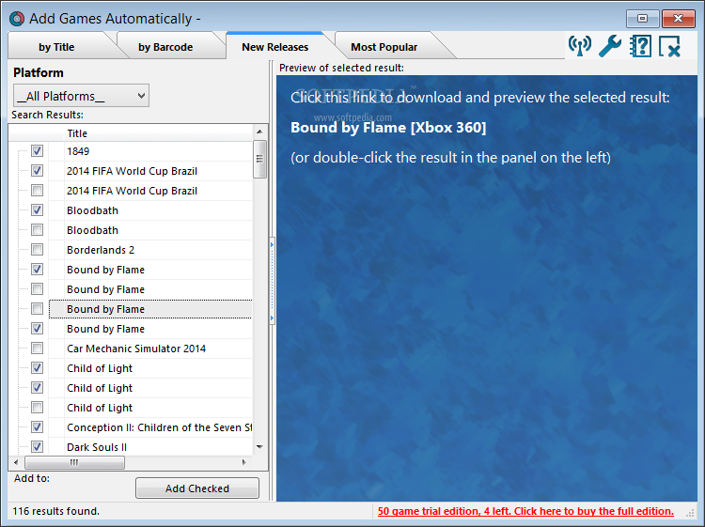Select the Dark Souls II row
Image resolution: width=705 pixels, height=527 pixels.
[150, 447]
